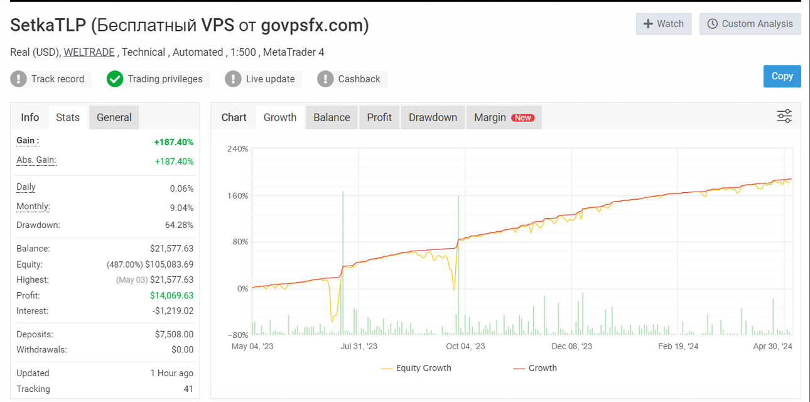This screenshot has width=810, height=402.
Task: Click the Watch button
Action: point(664,24)
